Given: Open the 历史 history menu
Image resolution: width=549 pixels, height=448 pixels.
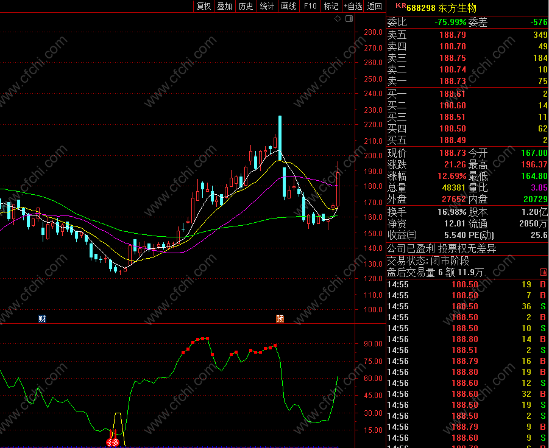Looking at the screenshot, I should 246,6.
